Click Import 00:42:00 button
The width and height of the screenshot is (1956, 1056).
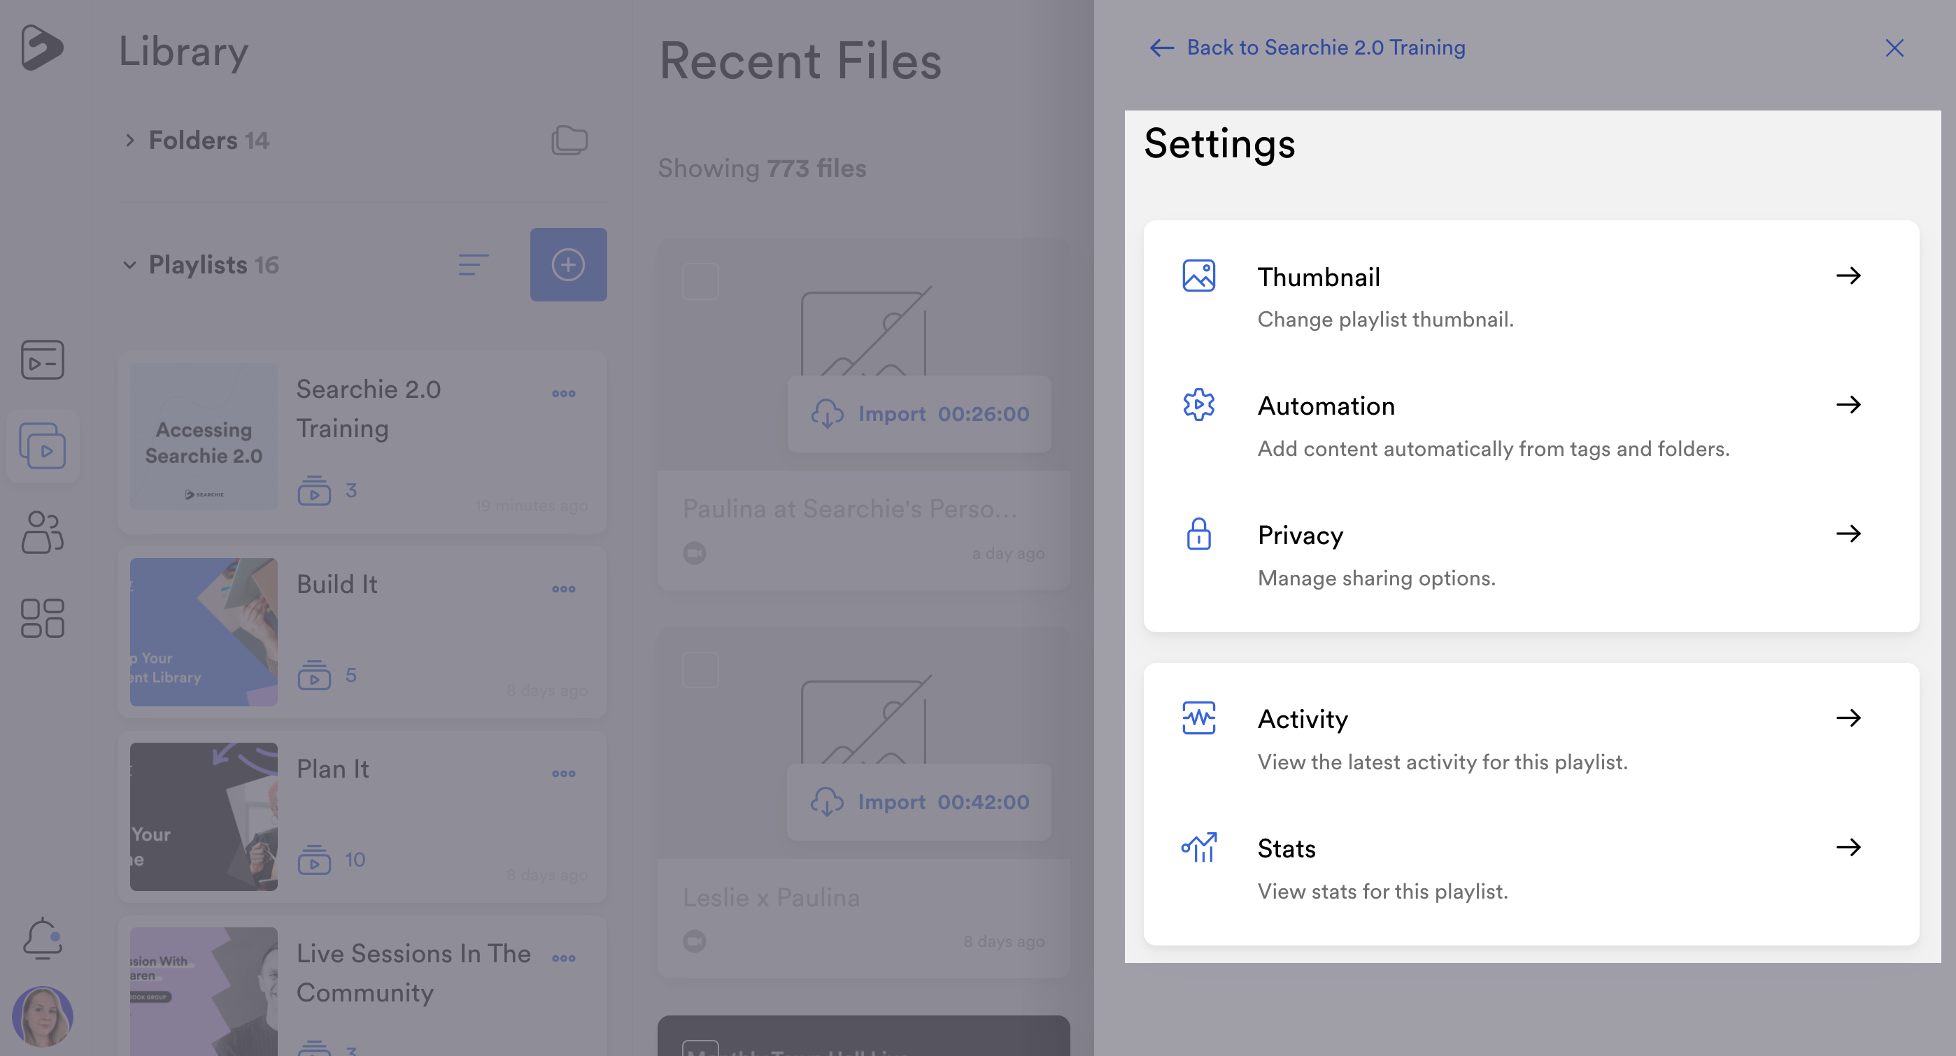point(919,801)
